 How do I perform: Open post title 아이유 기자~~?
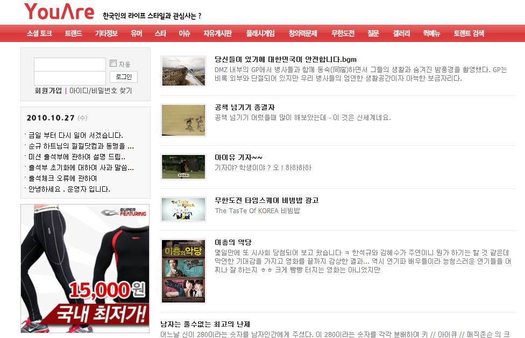coord(238,157)
